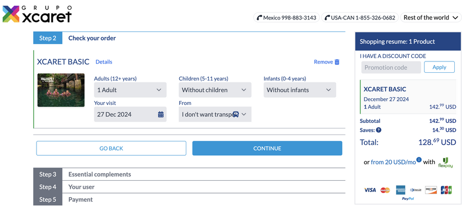Click the flexpay info icon
Screen dimensions: 462x211
(419, 160)
